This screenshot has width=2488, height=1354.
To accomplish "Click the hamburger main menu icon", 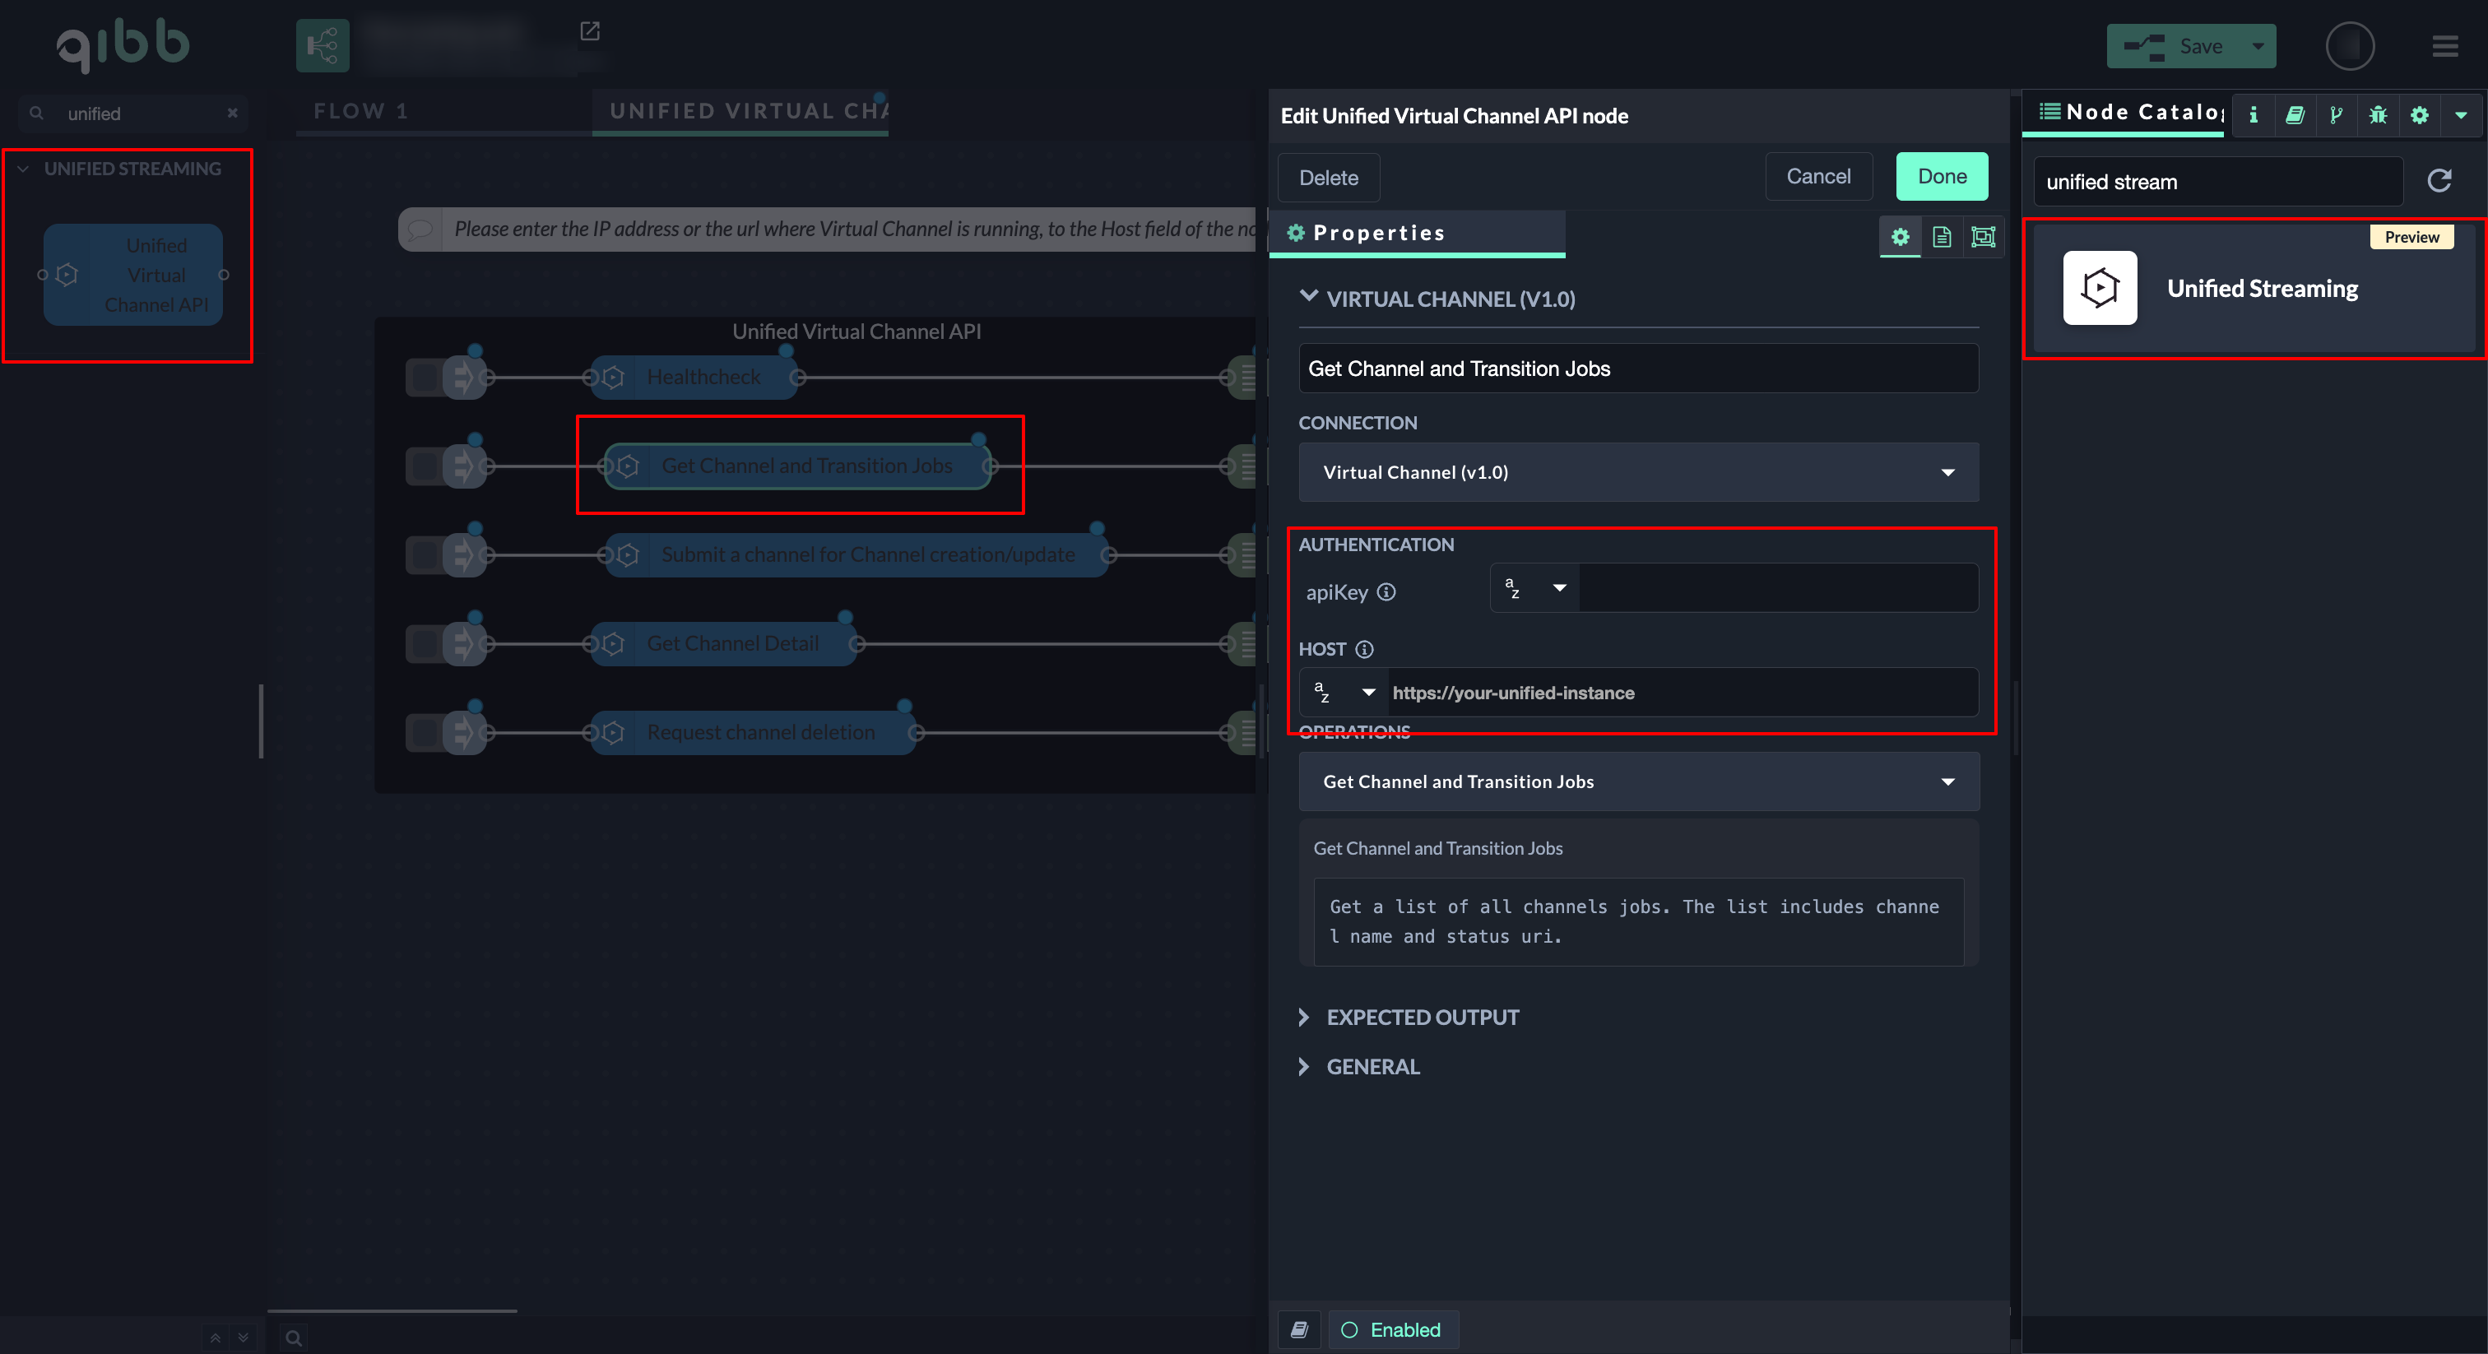I will point(2444,46).
